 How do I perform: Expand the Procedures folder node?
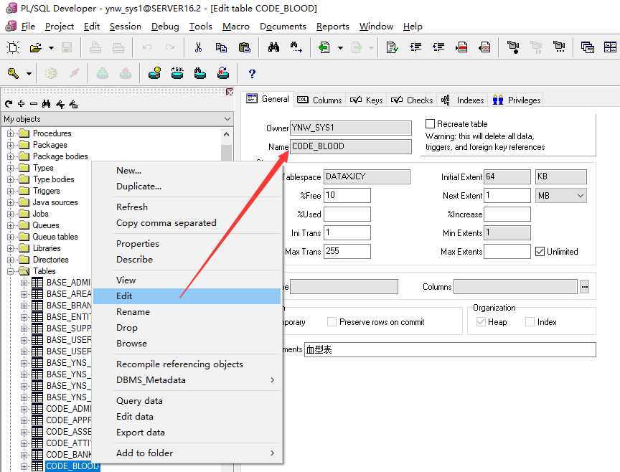[x=10, y=133]
